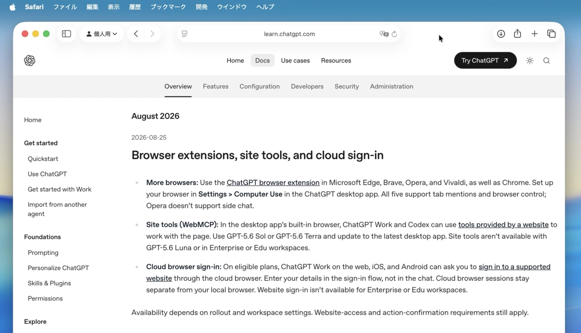Click the Foundations sidebar heading
The image size is (581, 333).
42,237
